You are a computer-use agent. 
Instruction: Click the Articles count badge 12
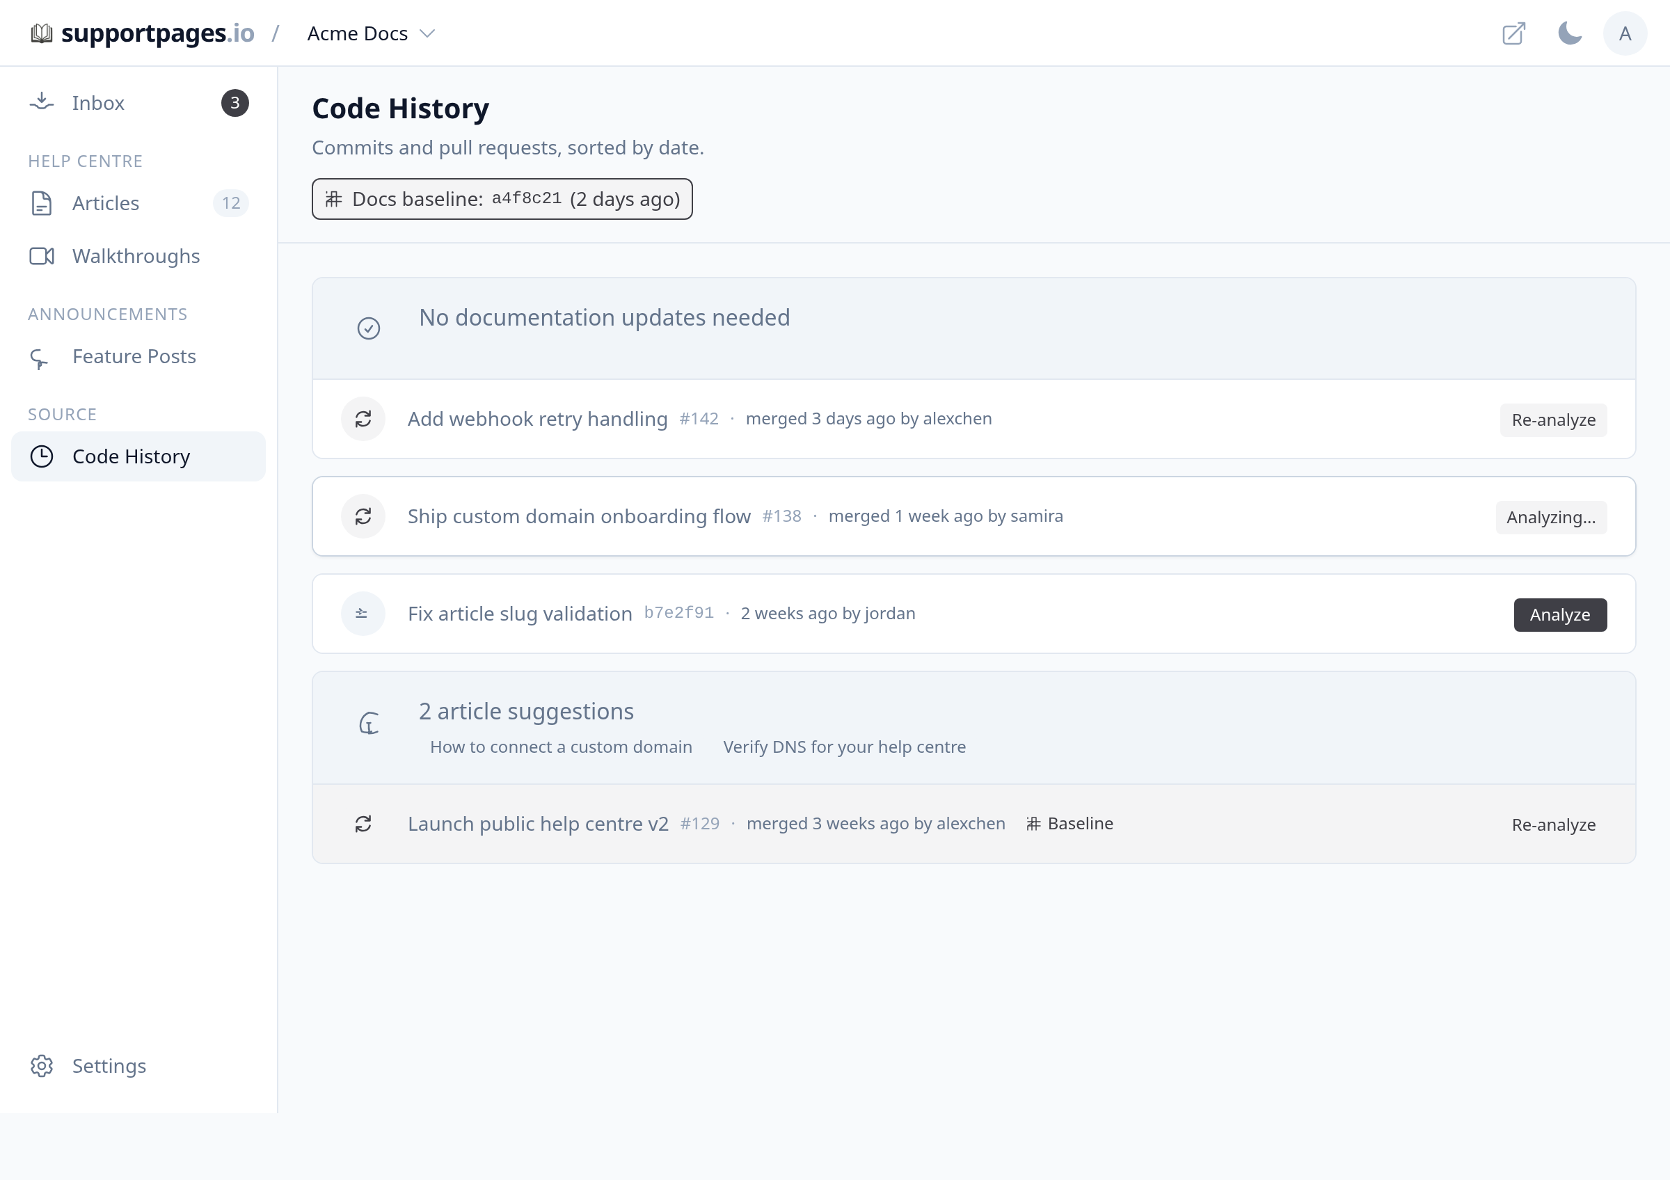231,204
